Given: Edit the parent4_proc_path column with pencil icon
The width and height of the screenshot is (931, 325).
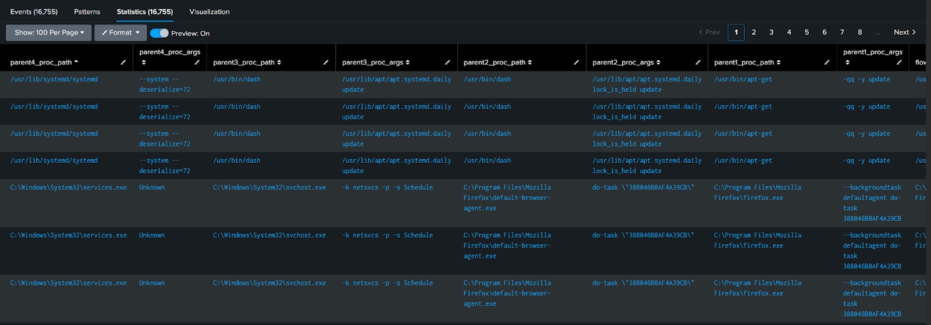Looking at the screenshot, I should 123,62.
